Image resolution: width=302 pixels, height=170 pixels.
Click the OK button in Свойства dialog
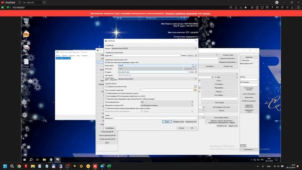click(x=192, y=128)
